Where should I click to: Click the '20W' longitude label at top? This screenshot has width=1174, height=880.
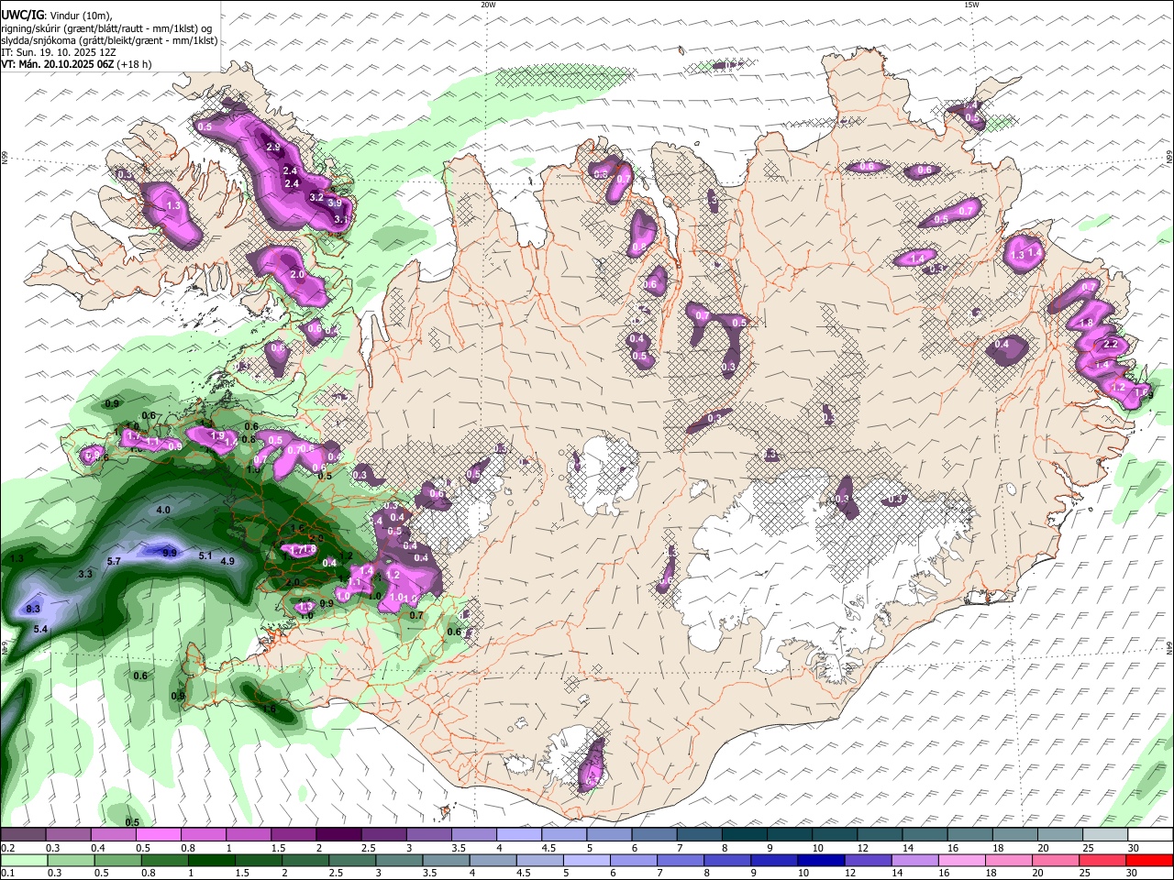tap(488, 5)
